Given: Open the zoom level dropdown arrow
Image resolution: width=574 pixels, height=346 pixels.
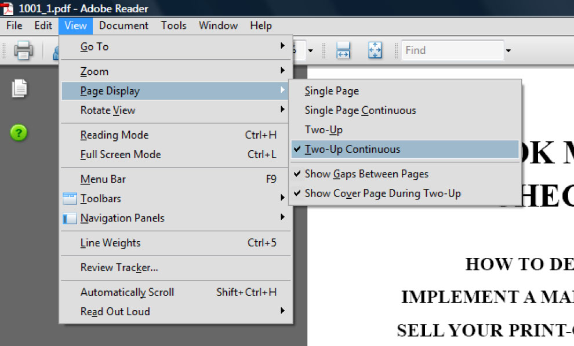Looking at the screenshot, I should [310, 51].
